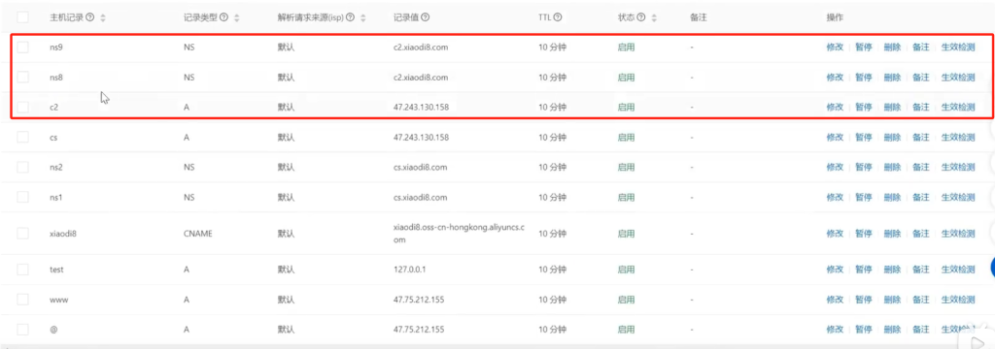Check the cs record checkbox
Image resolution: width=995 pixels, height=349 pixels.
click(23, 137)
